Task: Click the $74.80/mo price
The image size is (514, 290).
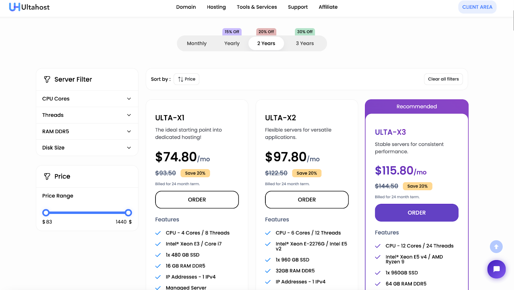Action: click(182, 157)
